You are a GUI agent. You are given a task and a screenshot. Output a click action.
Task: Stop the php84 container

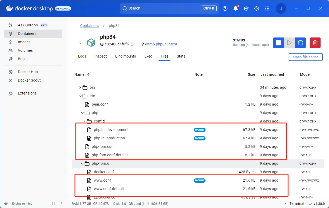coord(278,43)
